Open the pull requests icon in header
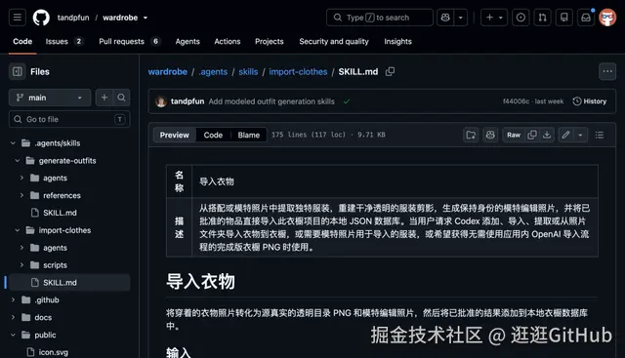Image resolution: width=625 pixels, height=358 pixels. [x=543, y=18]
